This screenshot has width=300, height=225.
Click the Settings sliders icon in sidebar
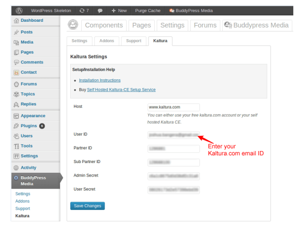tap(16, 156)
